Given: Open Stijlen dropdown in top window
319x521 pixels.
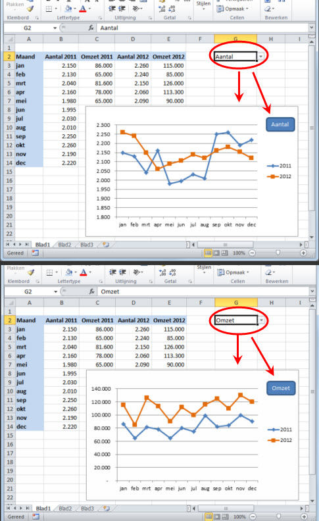Looking at the screenshot, I should coord(203,6).
